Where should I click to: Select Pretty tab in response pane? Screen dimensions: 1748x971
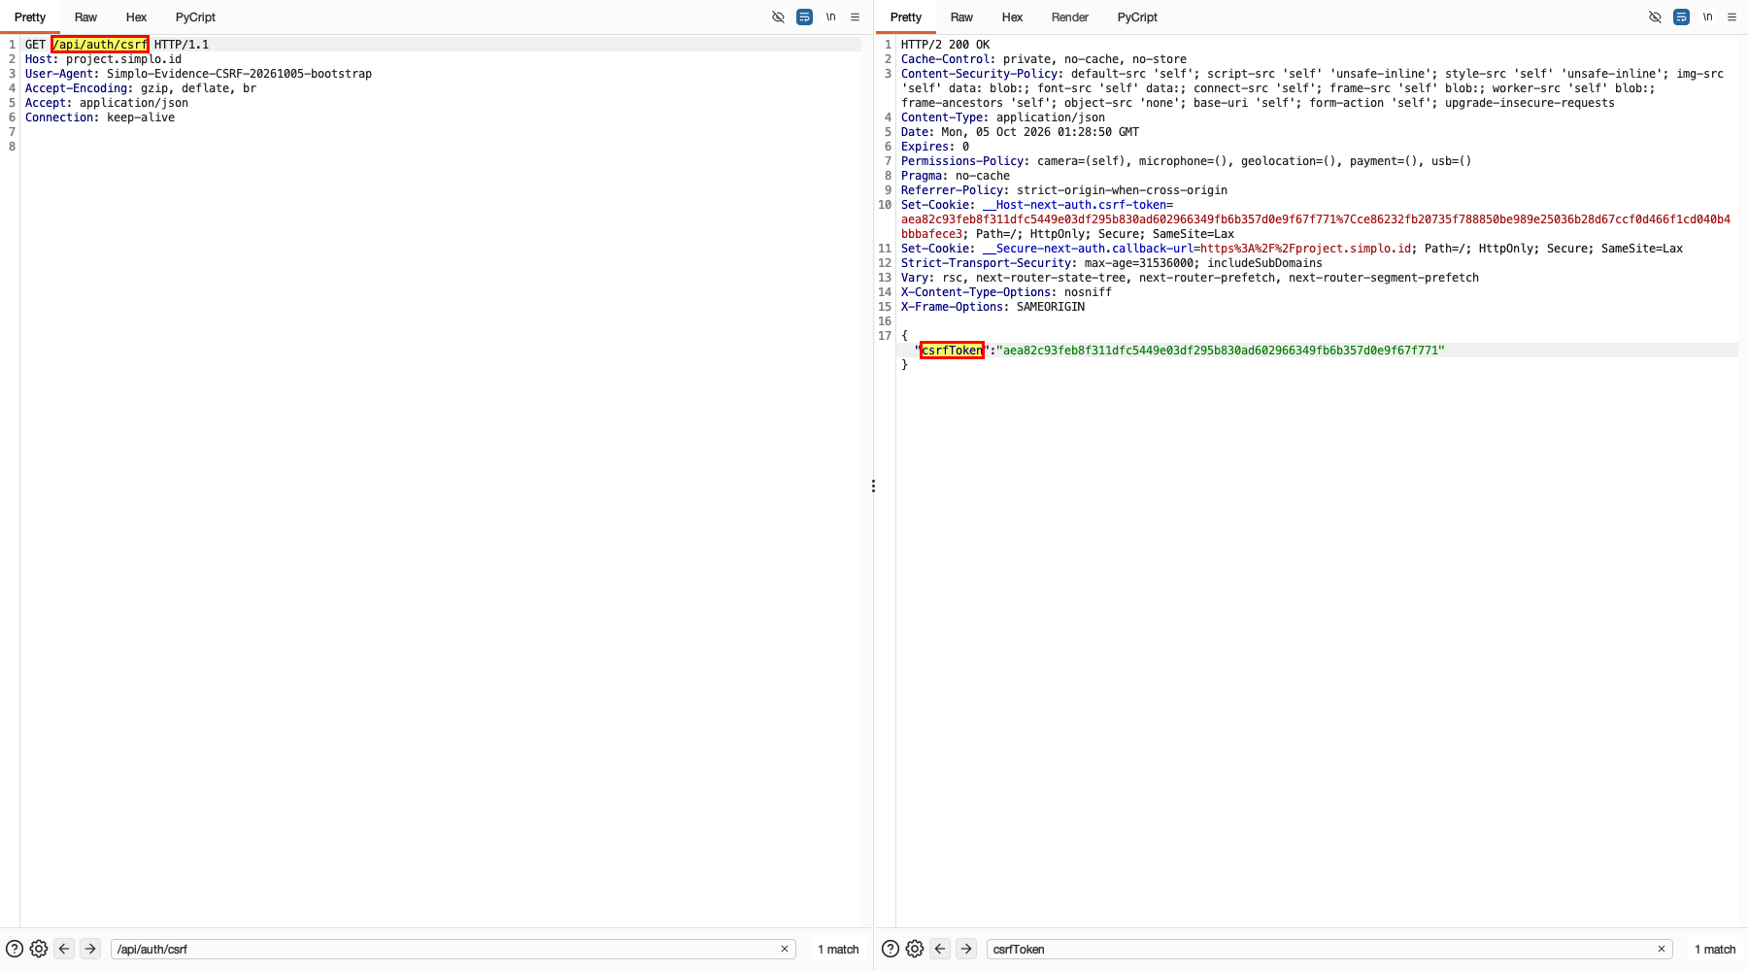pos(906,17)
